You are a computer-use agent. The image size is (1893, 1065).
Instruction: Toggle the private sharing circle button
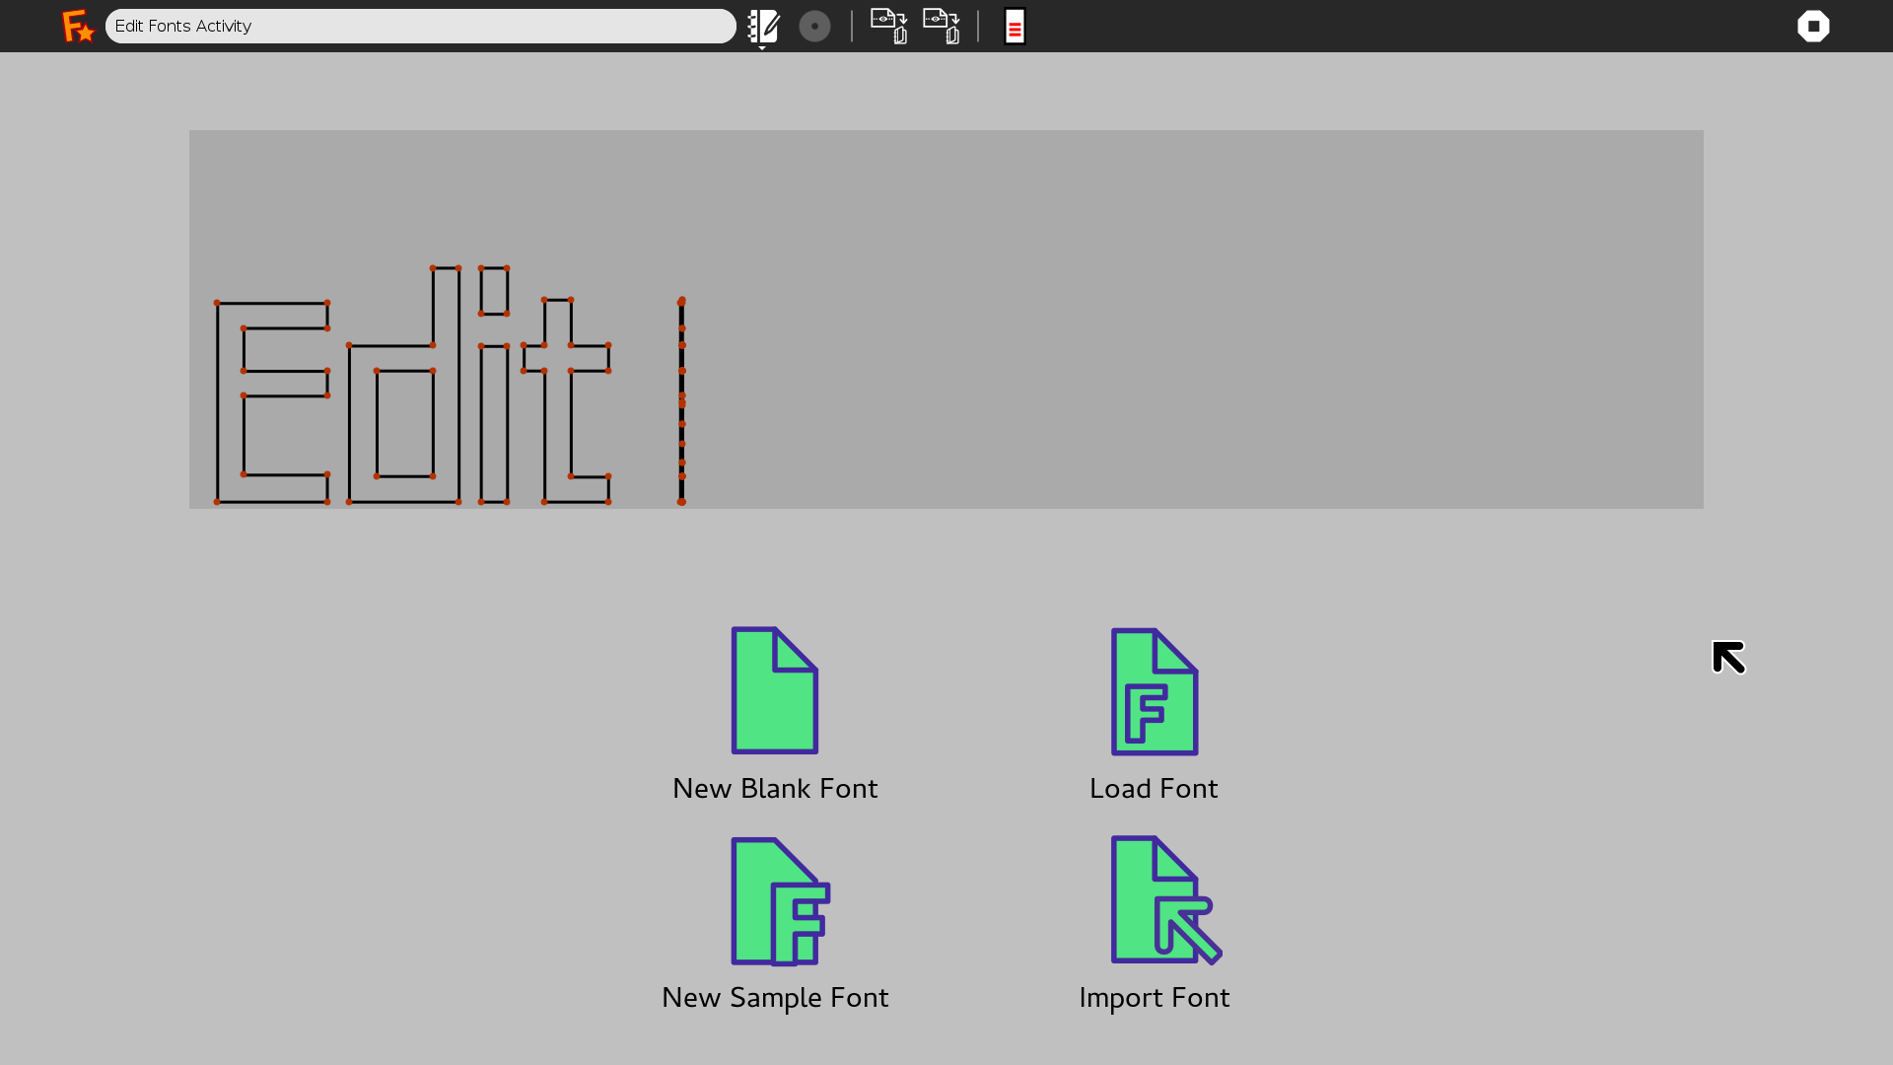(x=814, y=27)
